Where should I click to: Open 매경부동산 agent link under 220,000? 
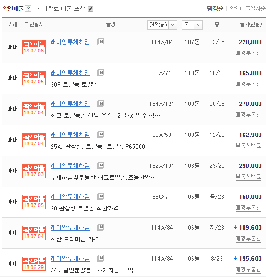point(248,53)
